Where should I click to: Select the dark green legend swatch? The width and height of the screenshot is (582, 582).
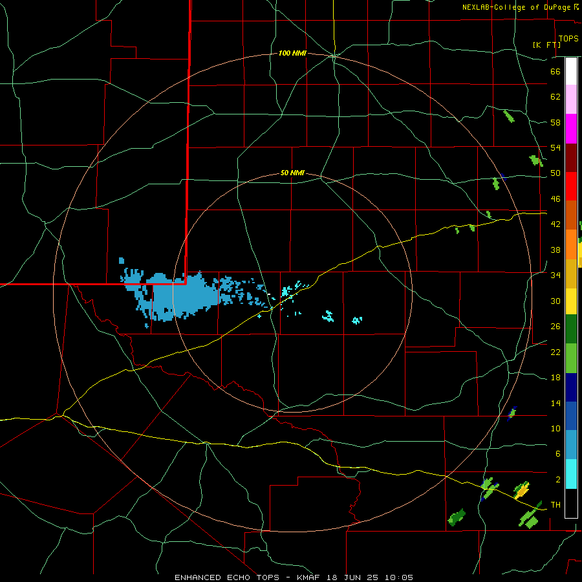click(x=571, y=329)
